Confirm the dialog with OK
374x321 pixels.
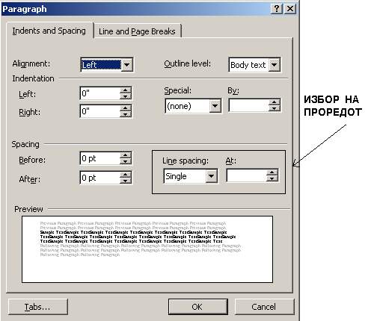point(198,307)
